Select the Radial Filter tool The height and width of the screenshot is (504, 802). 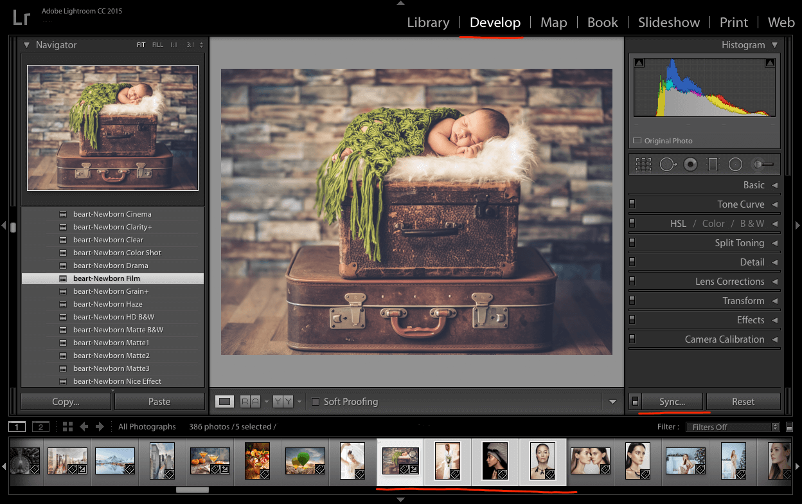click(735, 164)
